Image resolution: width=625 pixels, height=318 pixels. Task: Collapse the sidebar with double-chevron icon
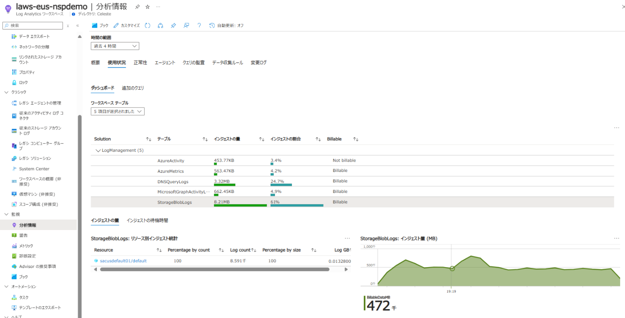click(x=77, y=25)
